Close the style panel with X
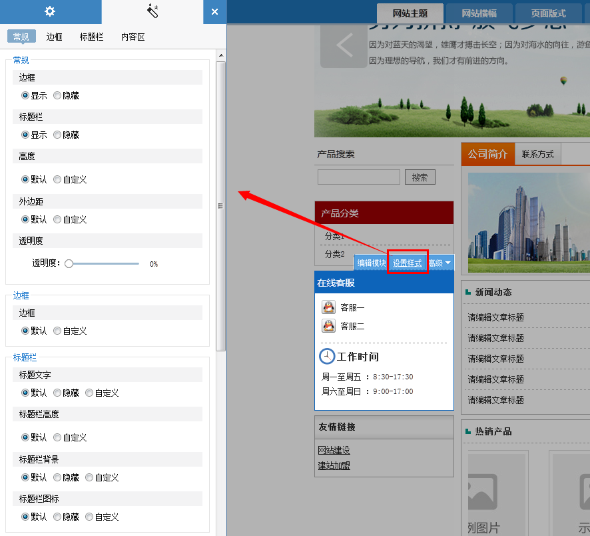Viewport: 590px width, 536px height. (214, 12)
